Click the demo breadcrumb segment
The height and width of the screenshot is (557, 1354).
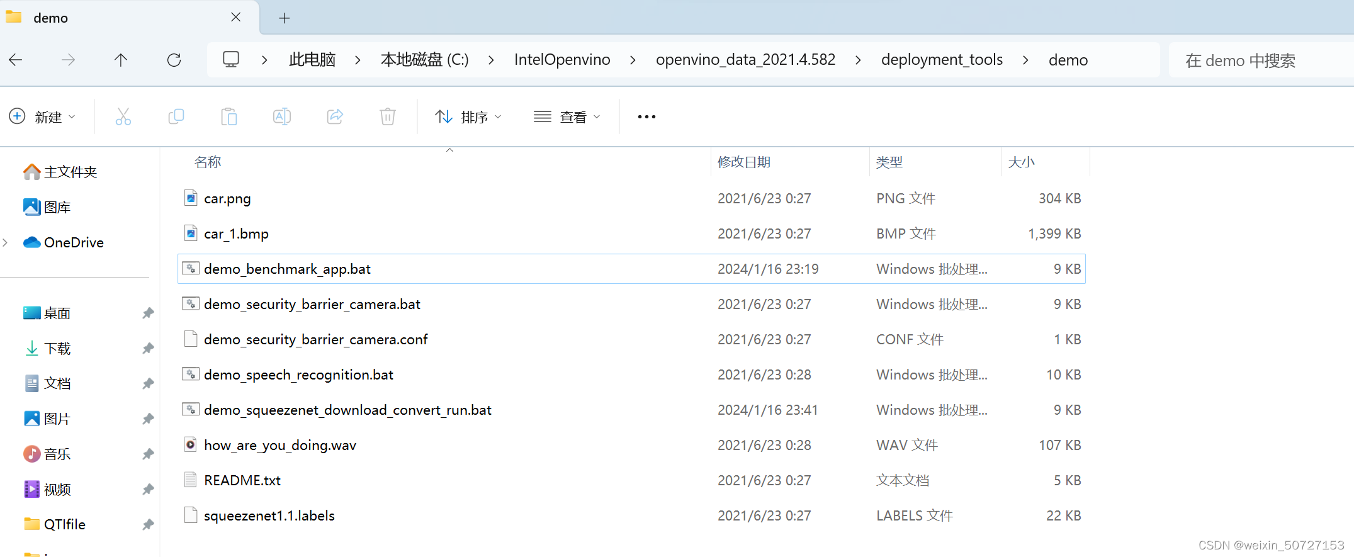click(x=1068, y=60)
